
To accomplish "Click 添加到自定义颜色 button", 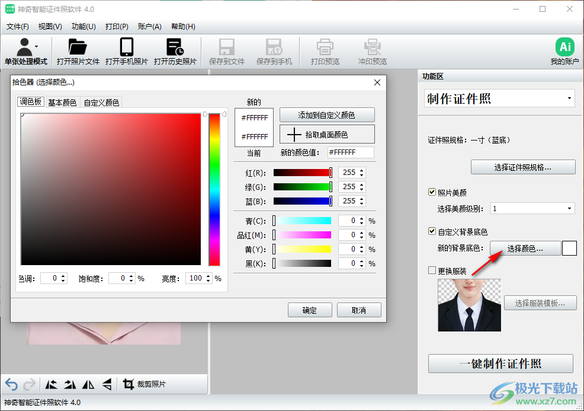I will coord(327,115).
